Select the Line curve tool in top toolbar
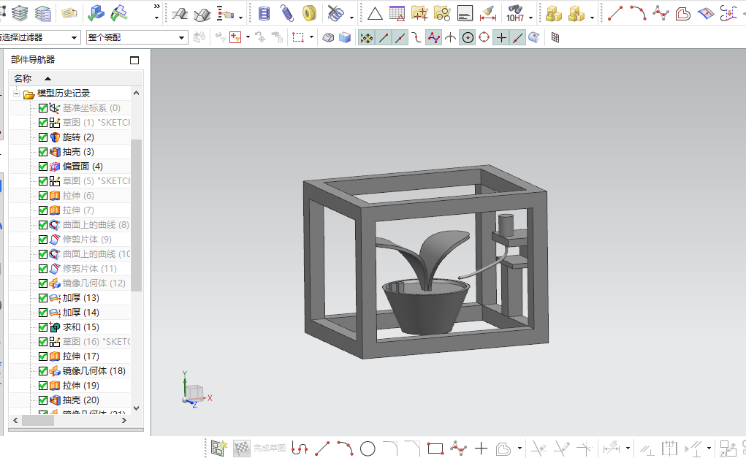 tap(614, 13)
